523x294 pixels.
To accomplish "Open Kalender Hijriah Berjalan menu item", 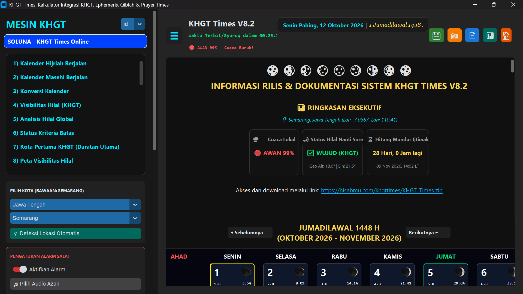I will (50, 63).
